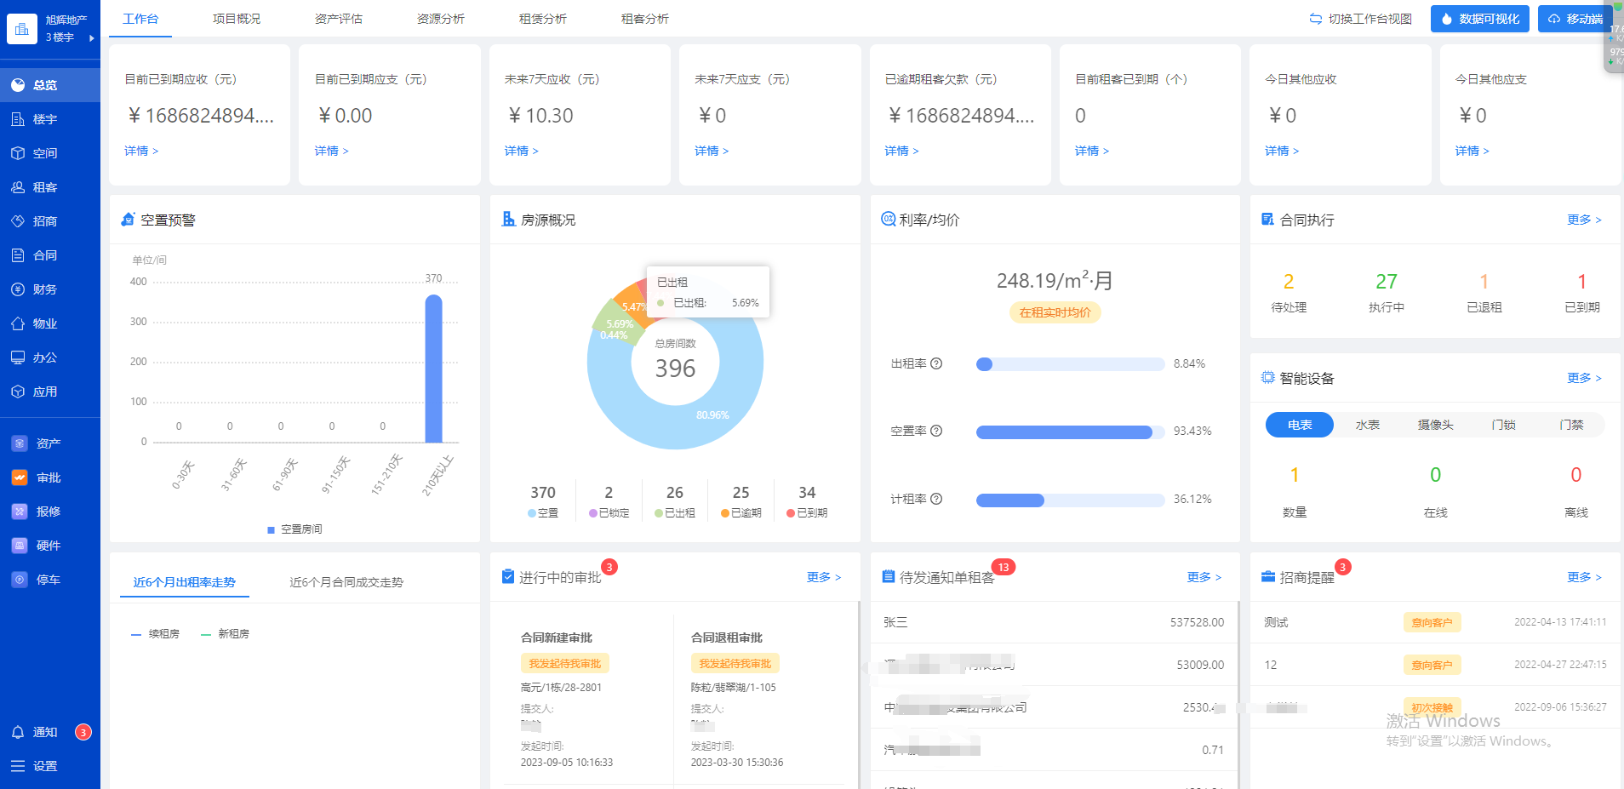Toggle 续租房 legend in trend chart
The image size is (1624, 789).
[x=155, y=634]
